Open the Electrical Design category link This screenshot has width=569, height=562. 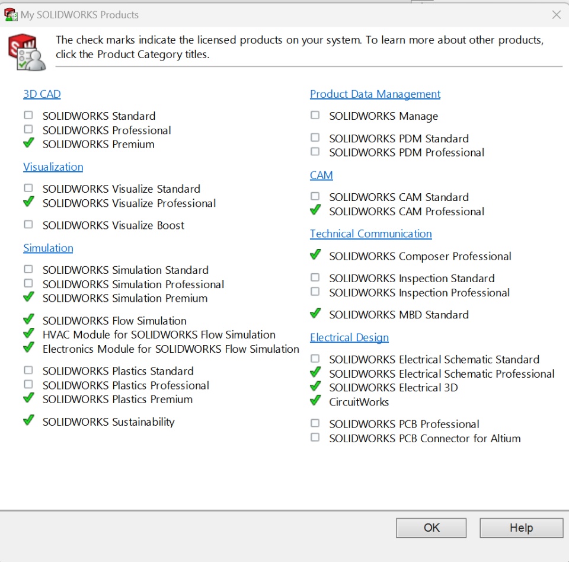click(349, 338)
